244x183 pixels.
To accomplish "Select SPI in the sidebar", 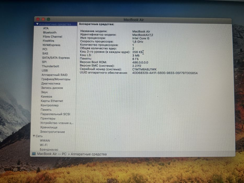I will pyautogui.click(x=44, y=62).
